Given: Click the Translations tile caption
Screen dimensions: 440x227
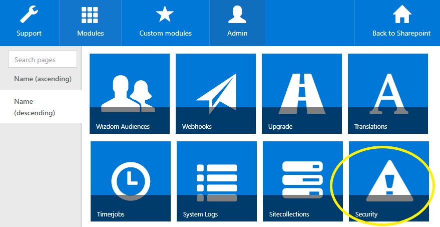Looking at the screenshot, I should [371, 127].
